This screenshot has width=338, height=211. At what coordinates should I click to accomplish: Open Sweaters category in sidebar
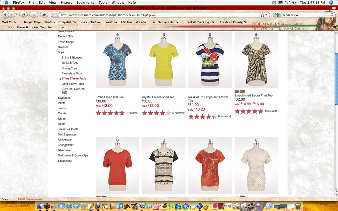pos(64,98)
